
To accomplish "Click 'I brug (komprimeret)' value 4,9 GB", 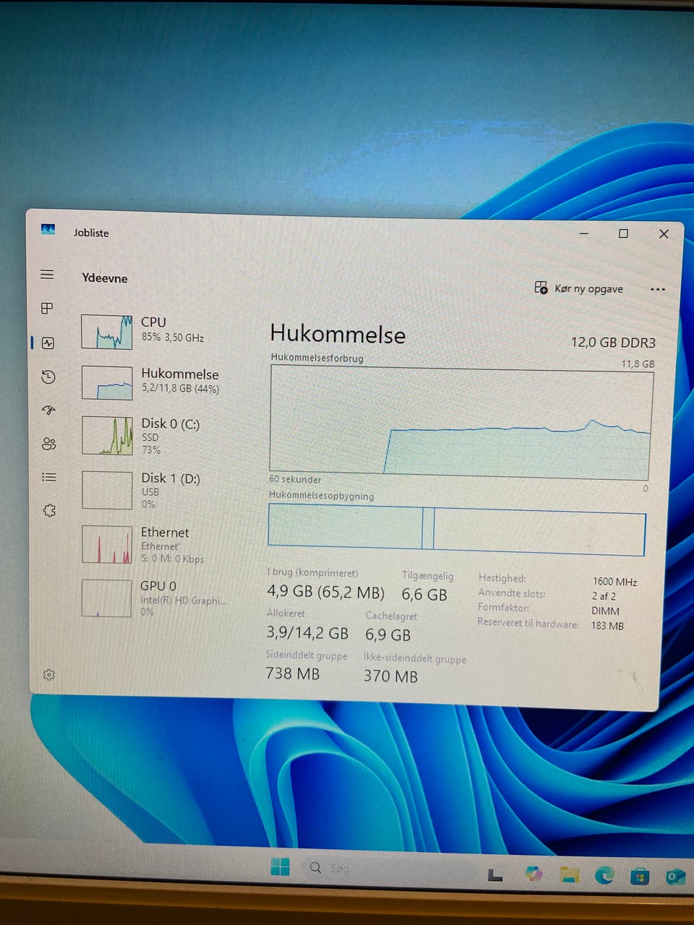I will click(x=325, y=592).
